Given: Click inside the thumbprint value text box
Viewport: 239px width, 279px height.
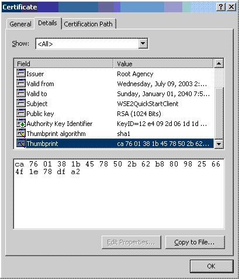Looking at the screenshot, I should pyautogui.click(x=119, y=194).
